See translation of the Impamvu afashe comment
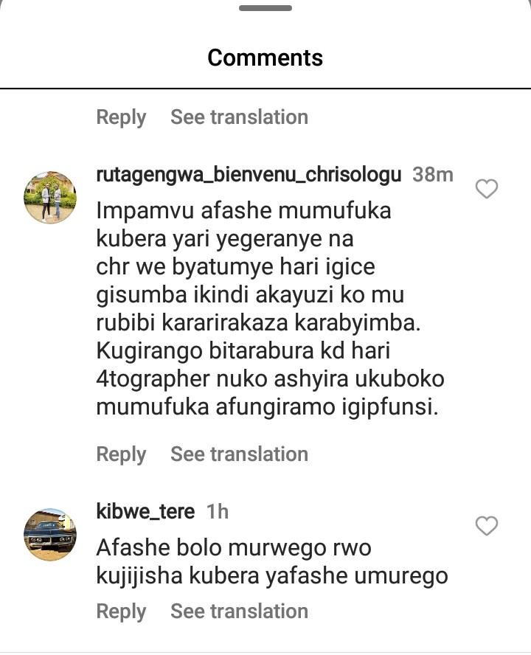 click(240, 454)
